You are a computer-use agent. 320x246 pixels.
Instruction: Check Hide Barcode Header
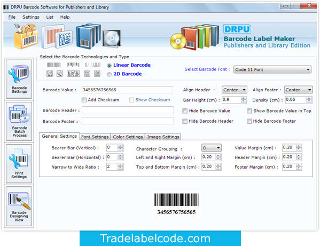[185, 121]
